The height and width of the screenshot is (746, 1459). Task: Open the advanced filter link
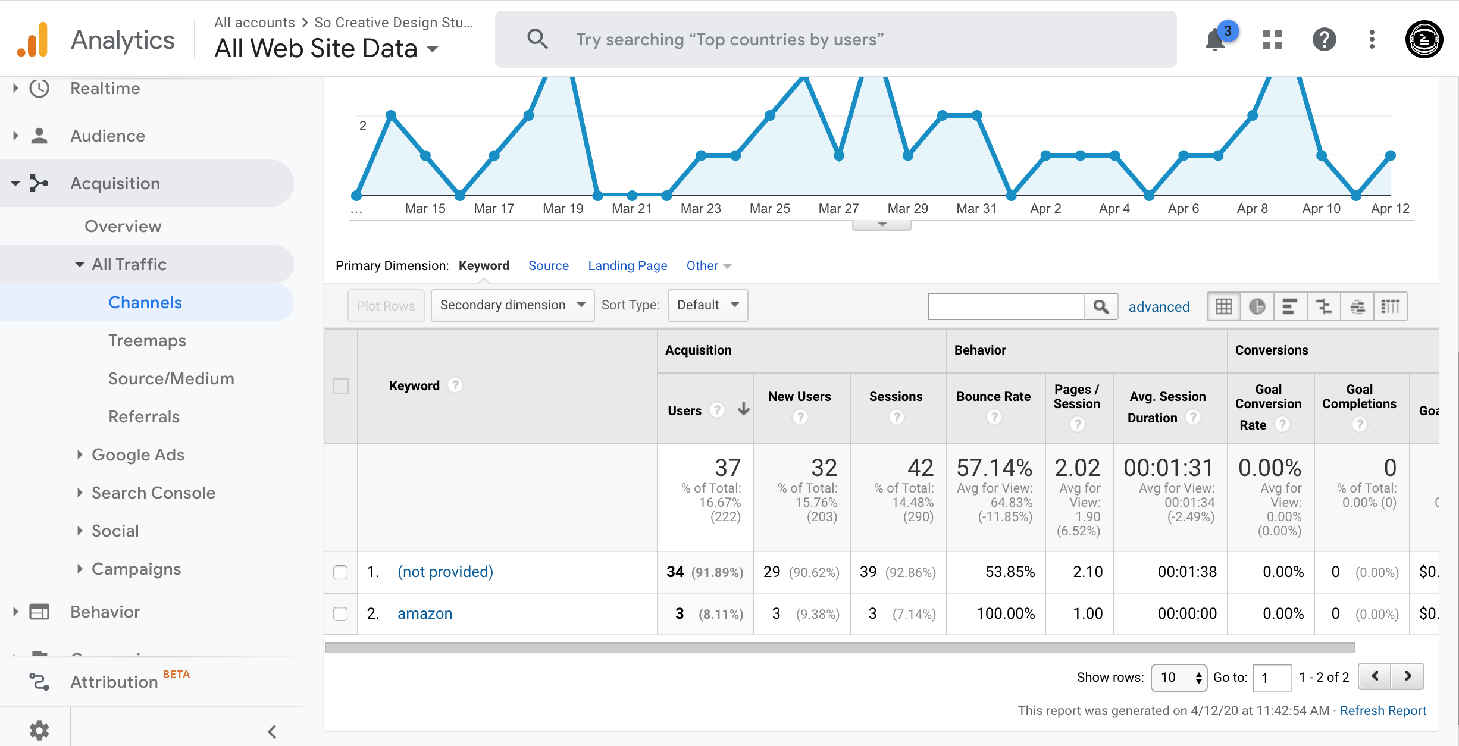tap(1159, 307)
